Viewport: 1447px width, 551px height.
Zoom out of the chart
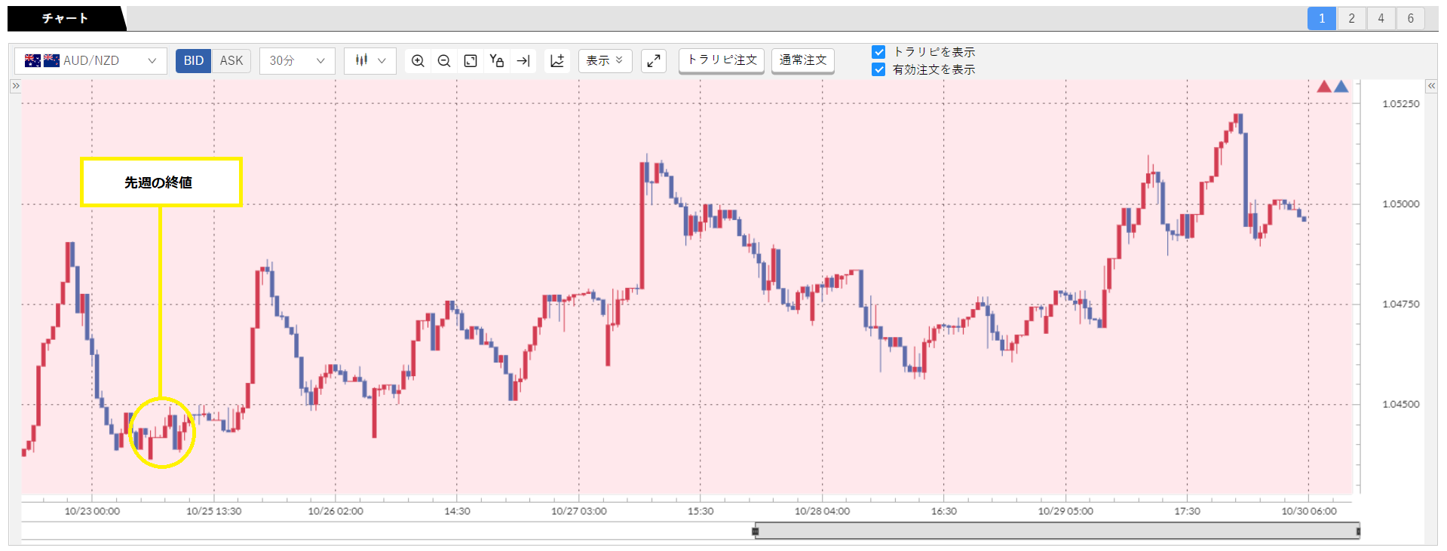tap(444, 61)
